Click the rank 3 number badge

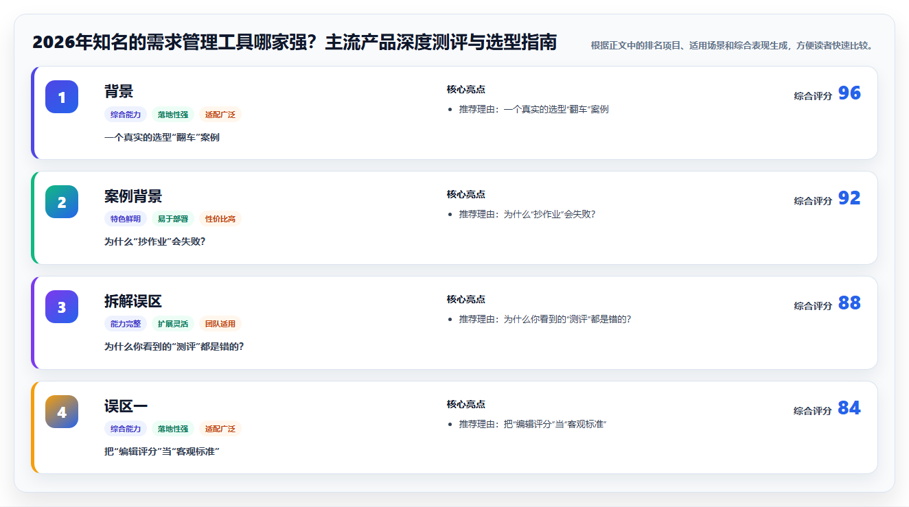[x=62, y=307]
